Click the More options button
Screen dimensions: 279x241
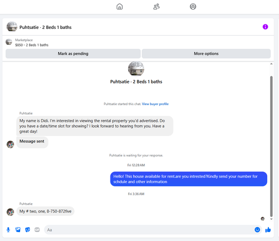coord(206,53)
